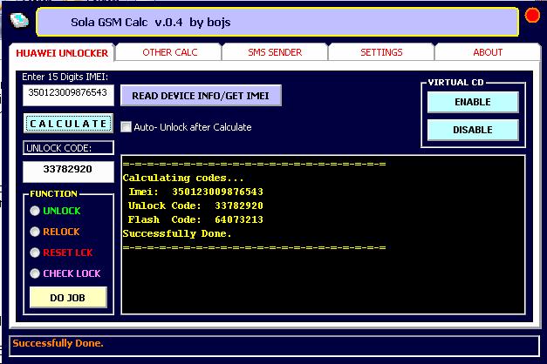Image resolution: width=547 pixels, height=364 pixels.
Task: Click the Sola GSM Calc title text
Action: coord(150,23)
